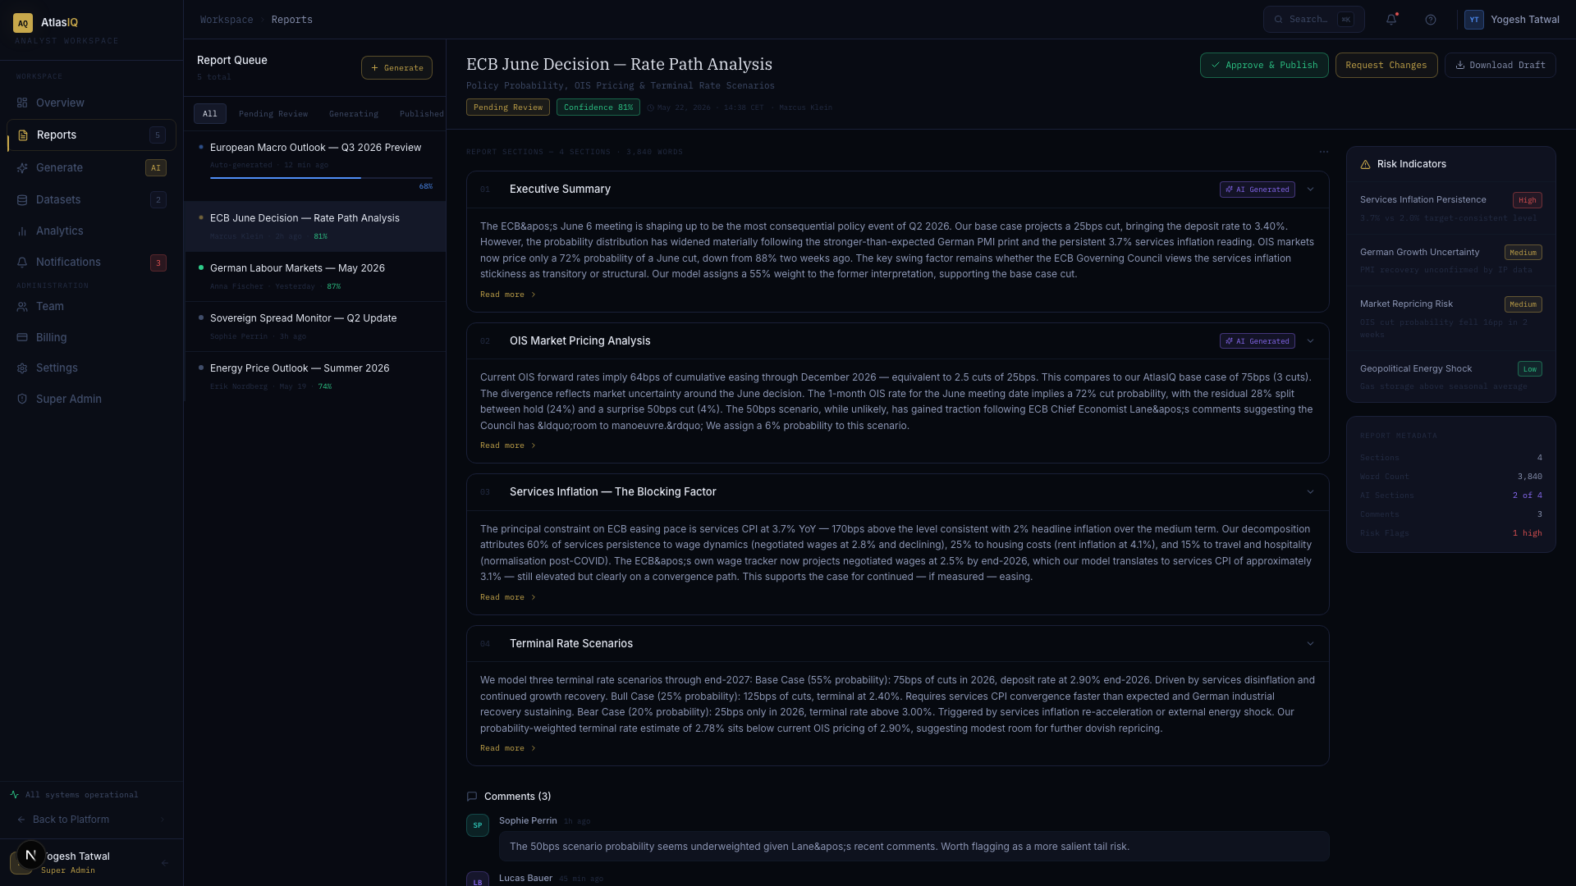1576x886 pixels.
Task: Click the system status activity icon
Action: (15, 795)
